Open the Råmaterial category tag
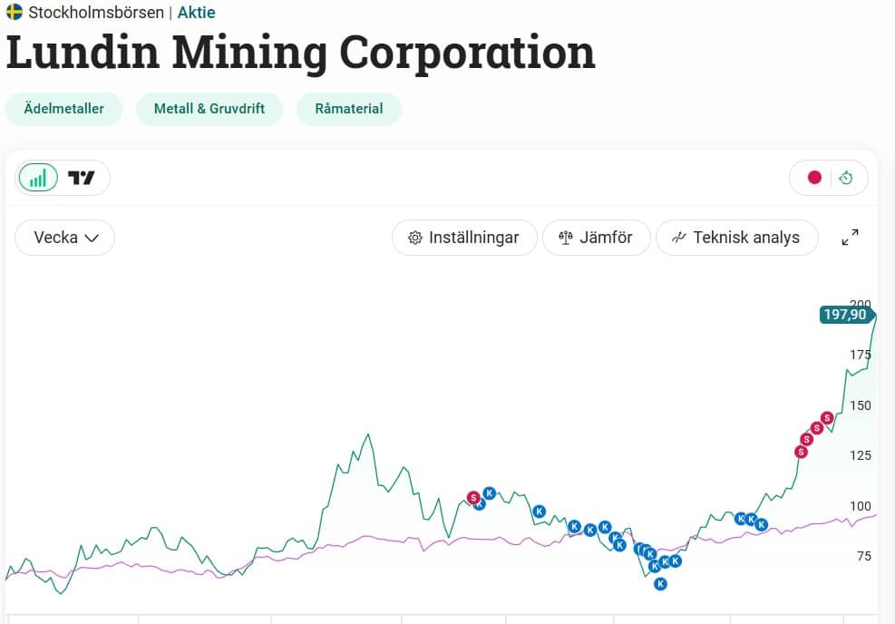 click(348, 109)
